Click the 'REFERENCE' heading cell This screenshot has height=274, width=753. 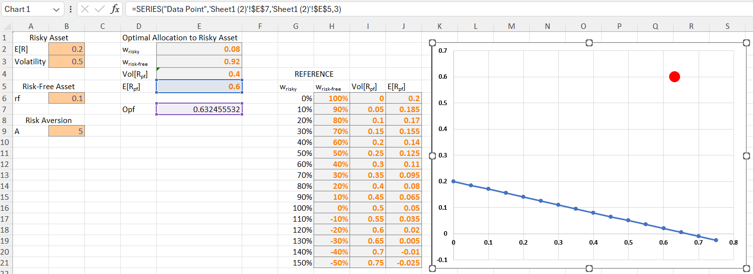(314, 74)
